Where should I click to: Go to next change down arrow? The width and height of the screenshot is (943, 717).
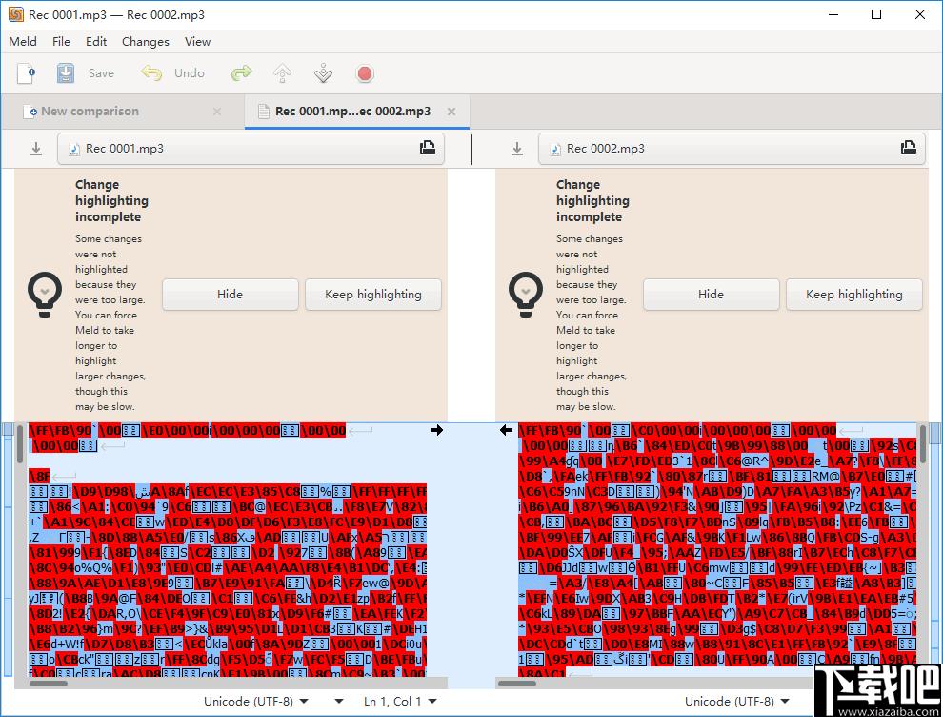pyautogui.click(x=323, y=73)
